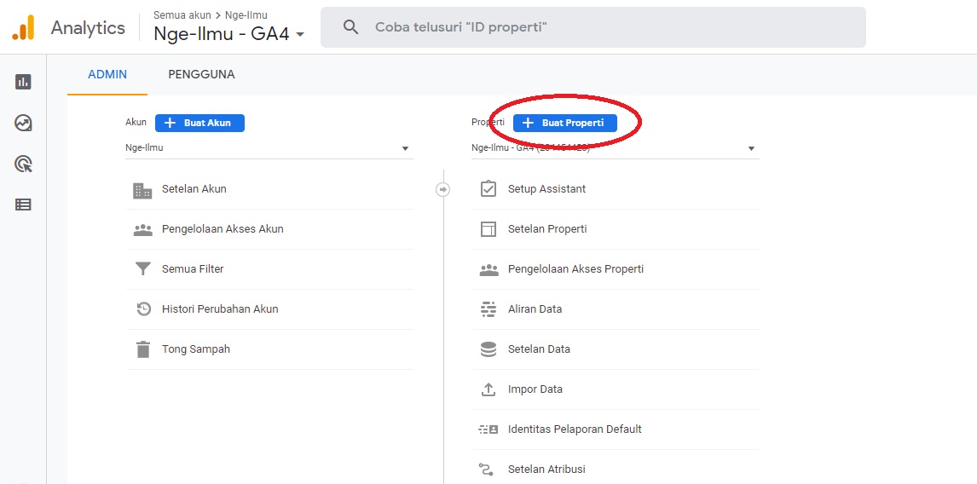Open the Reports bar chart sidebar icon
The width and height of the screenshot is (977, 484).
23,82
